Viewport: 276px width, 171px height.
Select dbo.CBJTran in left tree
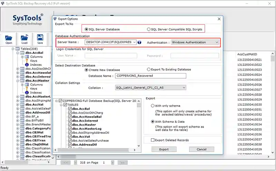click(36, 140)
